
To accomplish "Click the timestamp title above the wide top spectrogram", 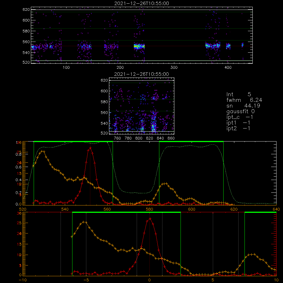I will click(x=142, y=3).
